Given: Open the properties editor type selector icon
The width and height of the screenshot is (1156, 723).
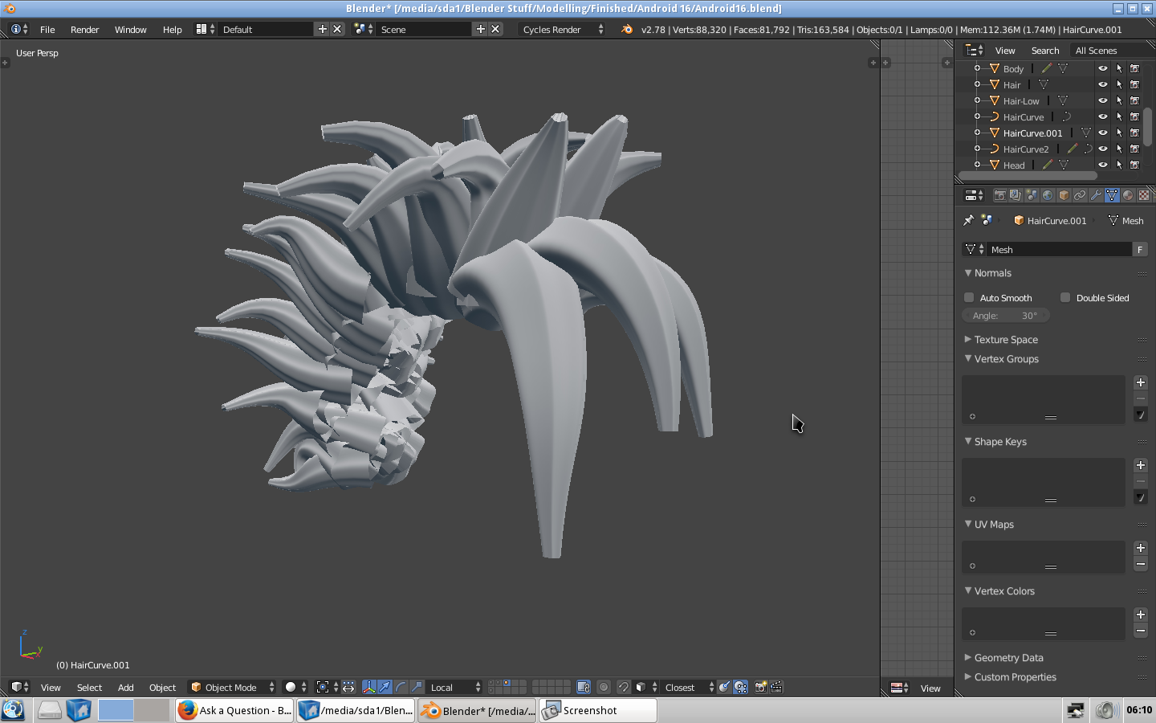Looking at the screenshot, I should 974,195.
